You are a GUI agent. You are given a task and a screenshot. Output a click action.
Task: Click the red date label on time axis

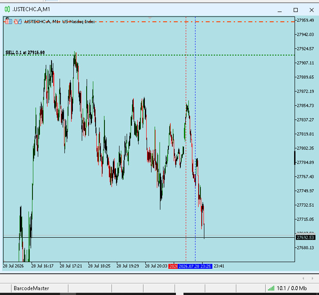[173, 266]
